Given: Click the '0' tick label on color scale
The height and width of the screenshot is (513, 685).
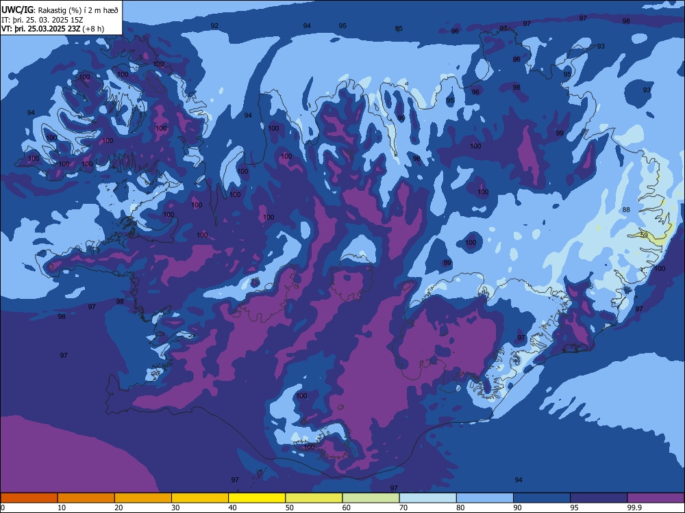Looking at the screenshot, I should tap(3, 508).
